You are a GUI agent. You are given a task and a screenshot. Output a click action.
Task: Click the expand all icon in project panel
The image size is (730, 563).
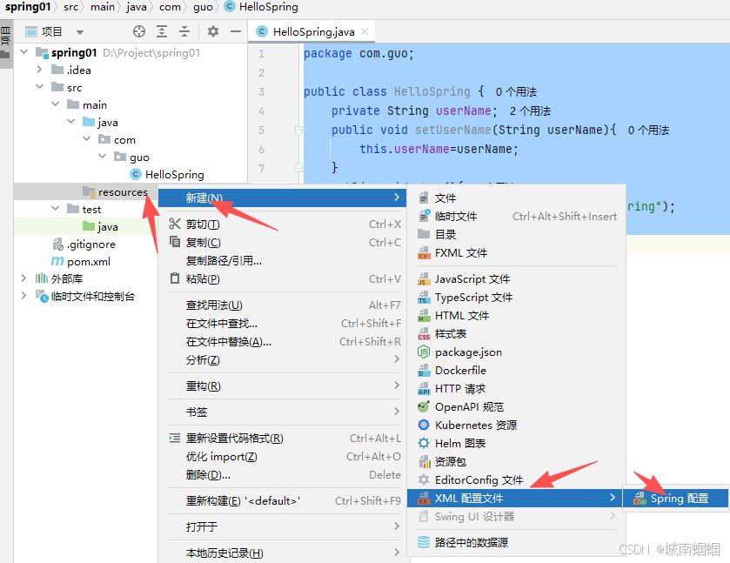click(162, 31)
